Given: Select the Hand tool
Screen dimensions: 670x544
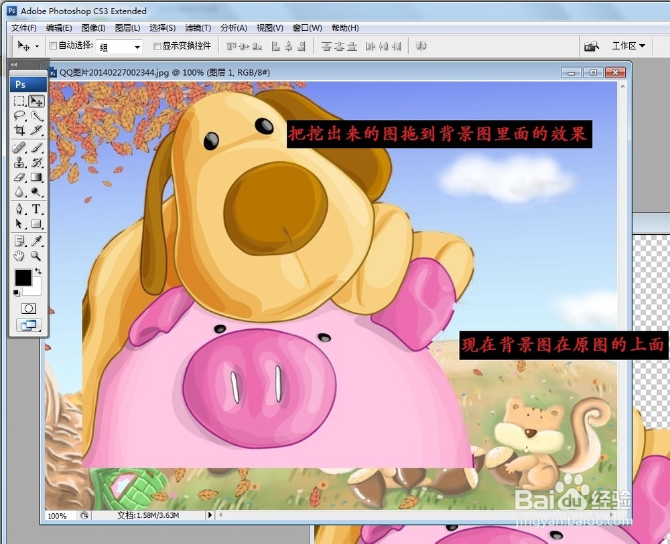Looking at the screenshot, I should tap(19, 256).
